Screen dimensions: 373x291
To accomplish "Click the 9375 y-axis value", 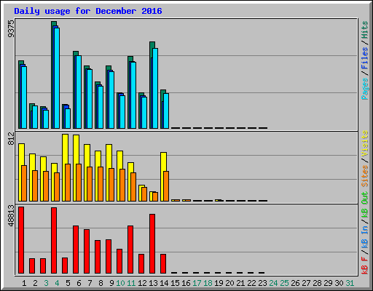I will pos(11,29).
